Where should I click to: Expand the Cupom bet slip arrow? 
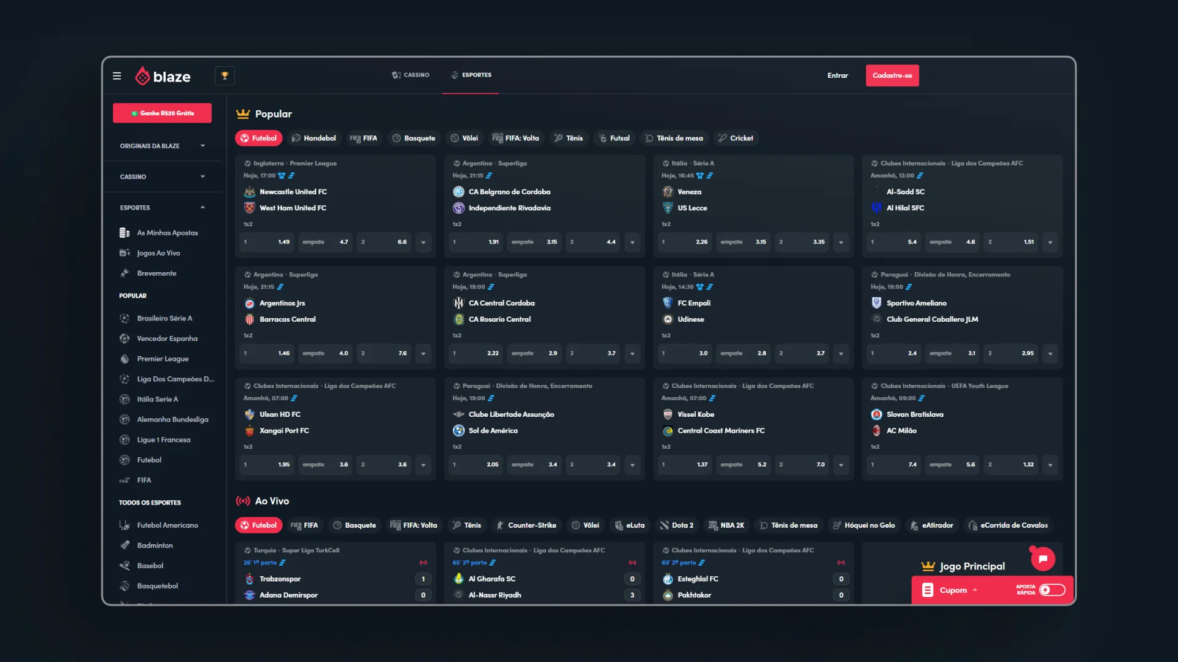pos(975,590)
